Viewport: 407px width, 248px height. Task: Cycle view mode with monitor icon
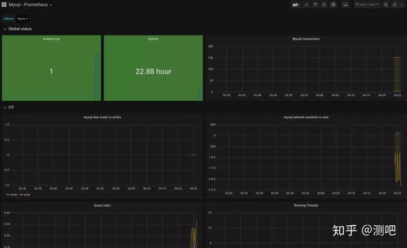click(x=345, y=5)
